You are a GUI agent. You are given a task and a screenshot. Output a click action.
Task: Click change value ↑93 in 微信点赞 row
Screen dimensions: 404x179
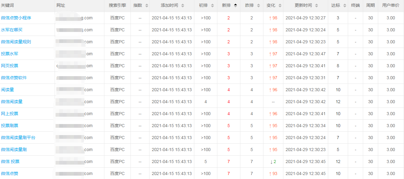273,173
